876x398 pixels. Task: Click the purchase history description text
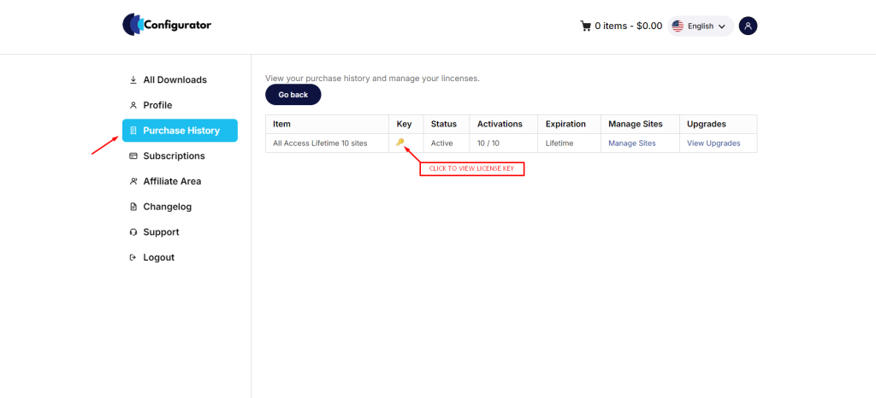tap(372, 79)
